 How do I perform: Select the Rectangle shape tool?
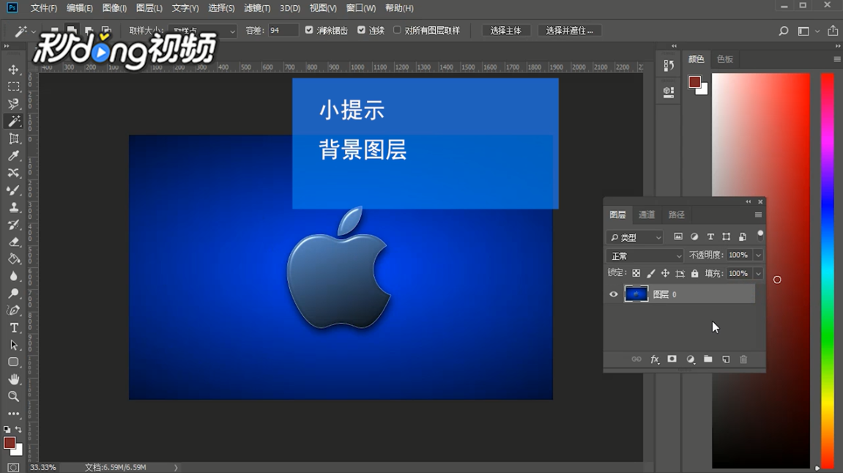(x=13, y=362)
